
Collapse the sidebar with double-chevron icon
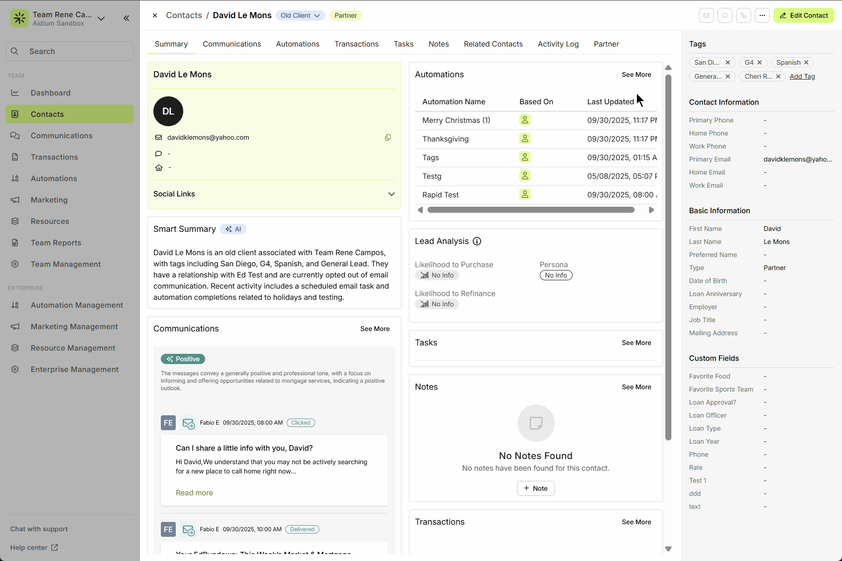point(126,18)
